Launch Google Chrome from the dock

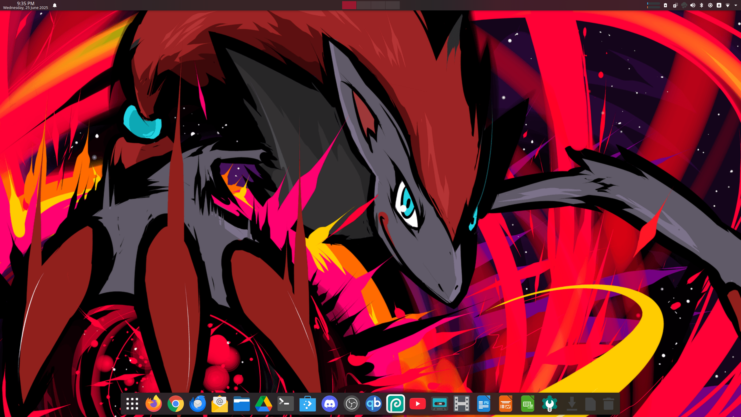click(176, 404)
